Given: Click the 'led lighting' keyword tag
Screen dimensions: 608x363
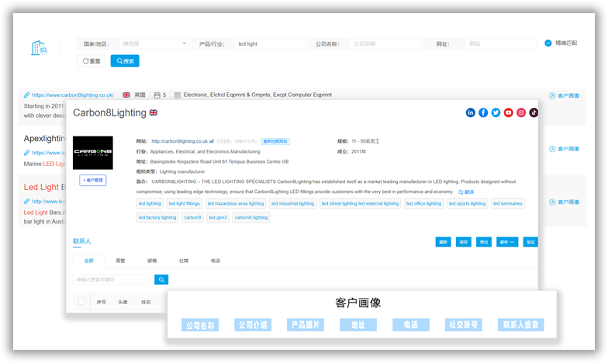Looking at the screenshot, I should (x=150, y=203).
